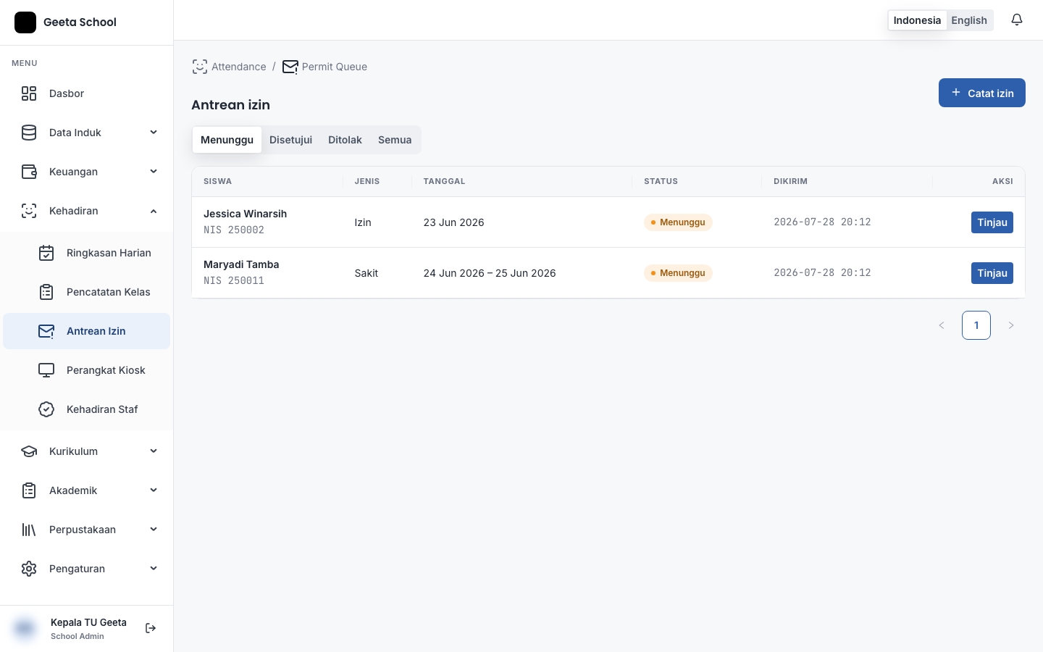
Task: Click the logout icon beside Kepala TU Geeta
Action: pyautogui.click(x=151, y=628)
